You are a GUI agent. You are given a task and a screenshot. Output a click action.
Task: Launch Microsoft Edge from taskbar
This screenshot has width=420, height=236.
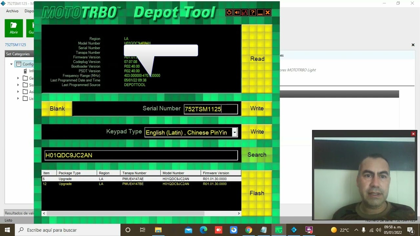(203, 230)
